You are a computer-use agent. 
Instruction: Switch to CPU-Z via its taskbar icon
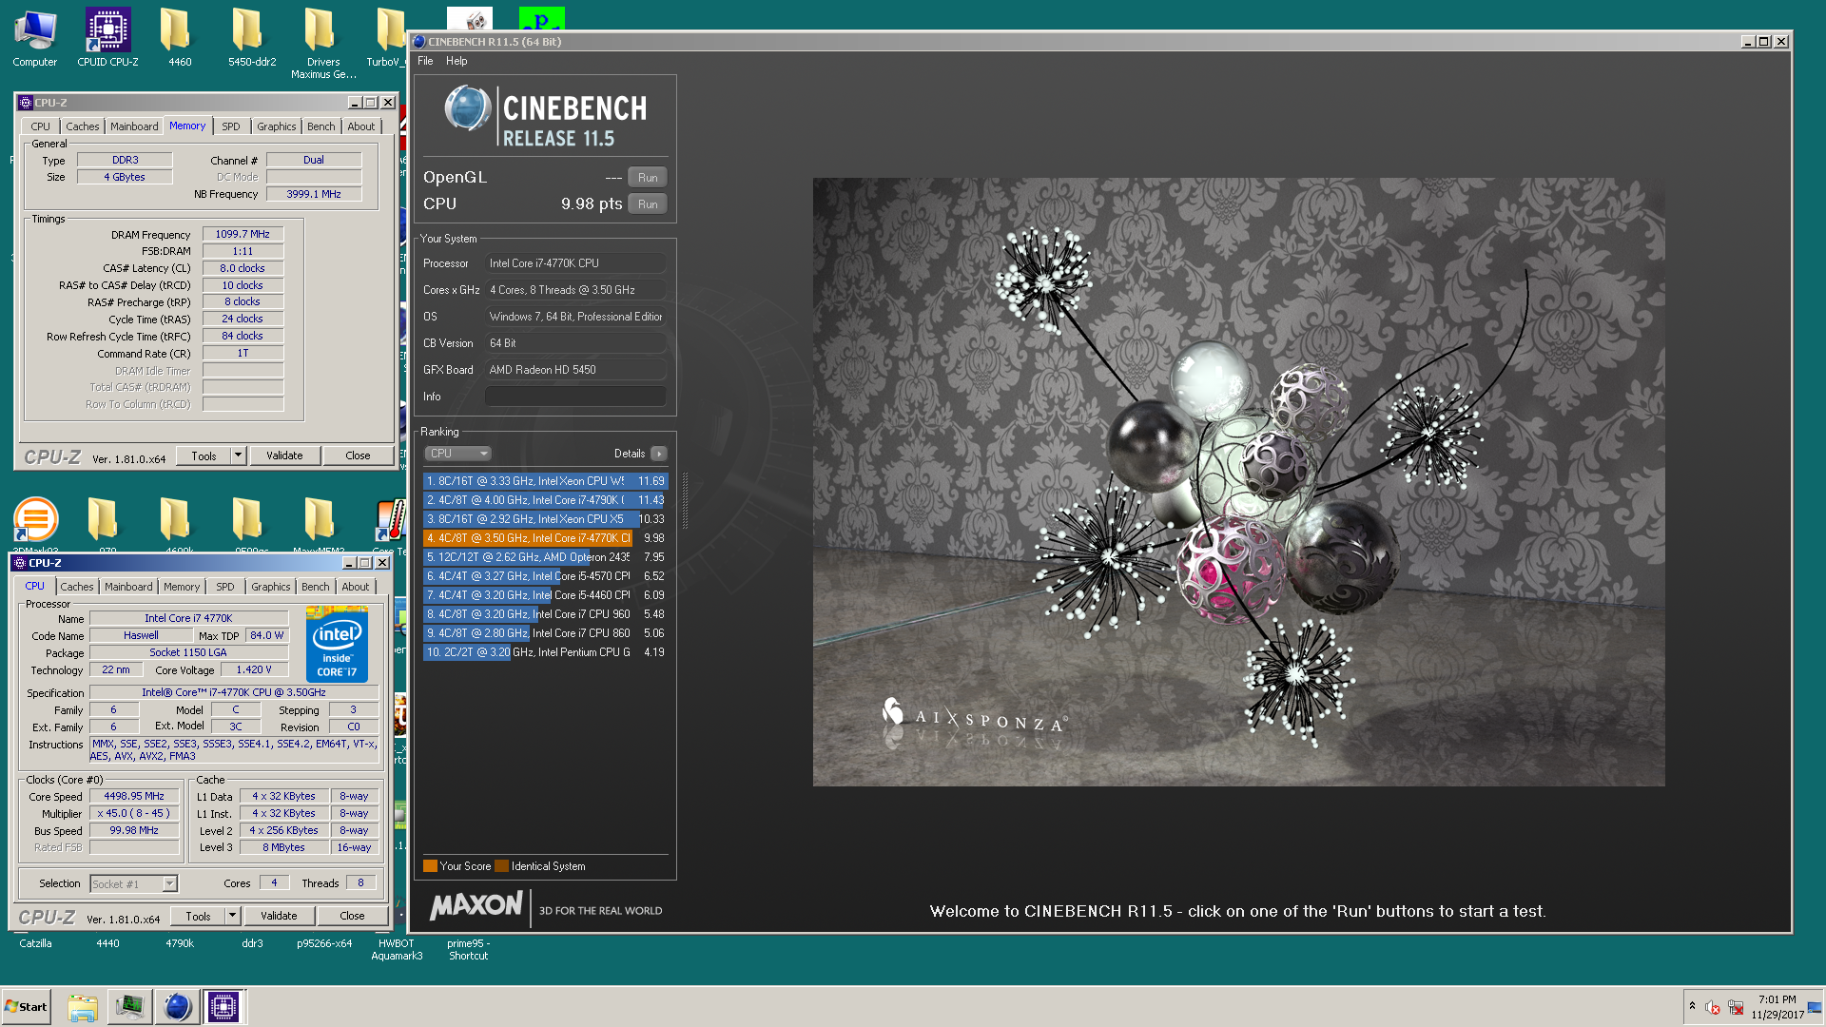223,1007
